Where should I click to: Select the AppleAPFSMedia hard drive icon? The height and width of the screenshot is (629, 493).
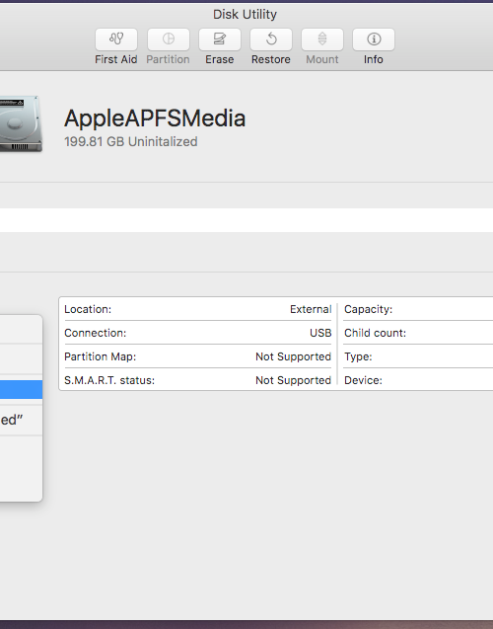coord(21,123)
